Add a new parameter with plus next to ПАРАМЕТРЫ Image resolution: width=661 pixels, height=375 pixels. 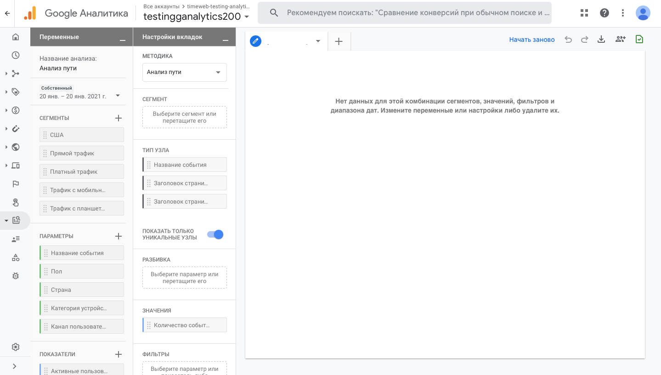119,236
